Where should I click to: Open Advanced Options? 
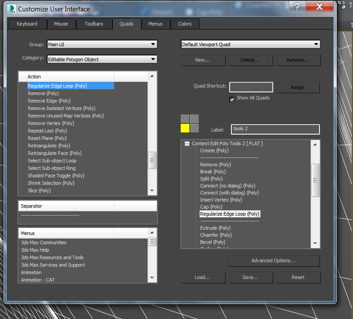click(274, 260)
